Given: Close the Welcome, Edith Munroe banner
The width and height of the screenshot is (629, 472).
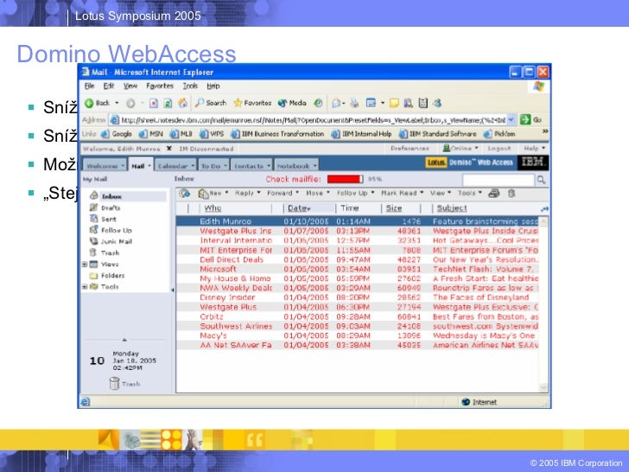Looking at the screenshot, I should [x=168, y=149].
